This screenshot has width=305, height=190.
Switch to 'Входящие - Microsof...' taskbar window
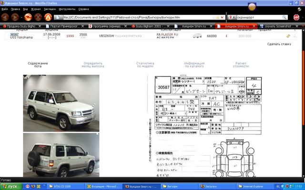[104, 187]
